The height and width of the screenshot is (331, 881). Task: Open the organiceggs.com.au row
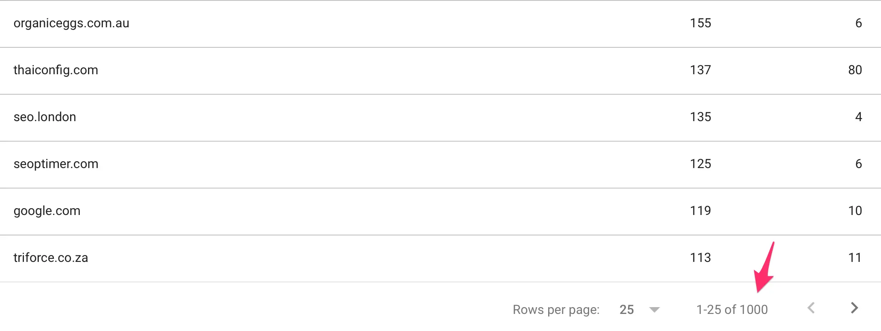pyautogui.click(x=71, y=23)
